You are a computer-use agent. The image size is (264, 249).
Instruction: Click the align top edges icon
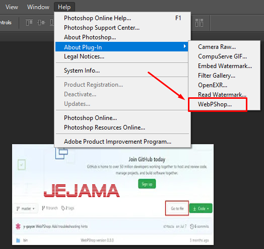[29, 22]
